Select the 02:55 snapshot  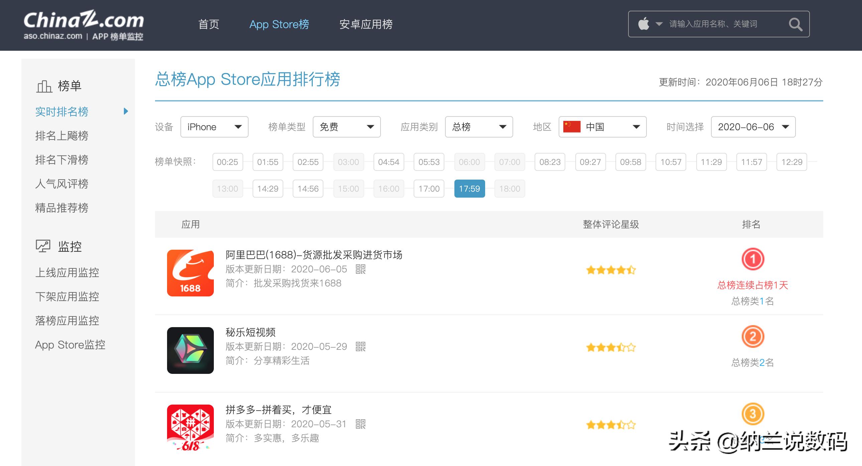point(308,162)
